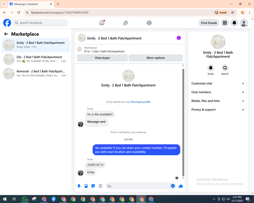Viewport: 254px width, 203px height.
Task: Click the blue "Yes available!" reply bubble
Action: pos(136,150)
